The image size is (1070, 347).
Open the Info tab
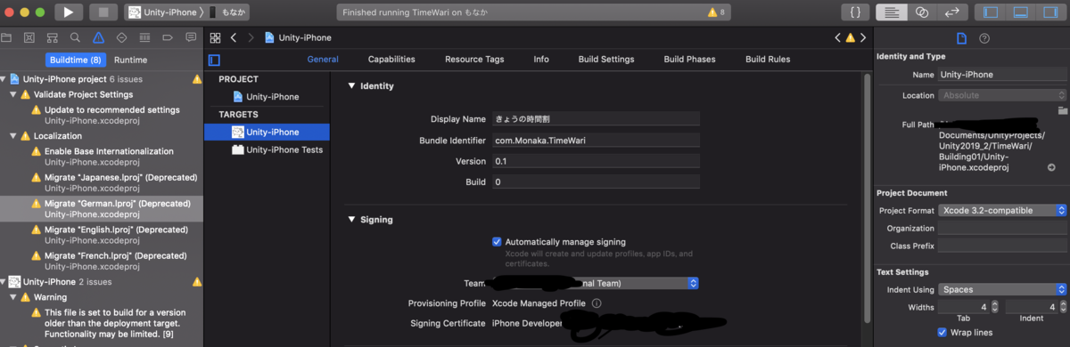pyautogui.click(x=541, y=60)
